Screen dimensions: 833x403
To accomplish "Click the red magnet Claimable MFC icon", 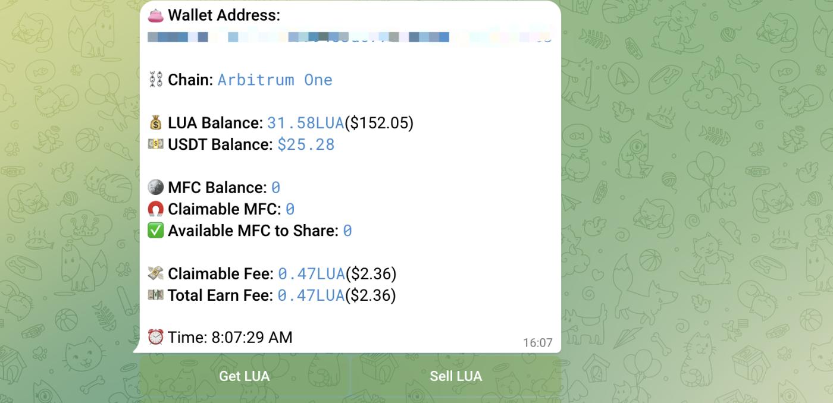I will pyautogui.click(x=156, y=209).
